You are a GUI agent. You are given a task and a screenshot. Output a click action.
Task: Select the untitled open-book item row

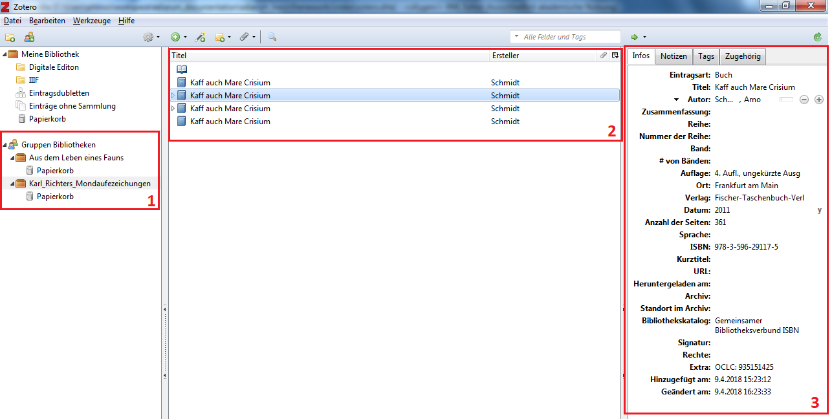[395, 69]
